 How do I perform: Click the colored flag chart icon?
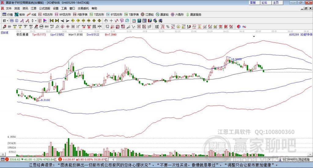pos(45,21)
